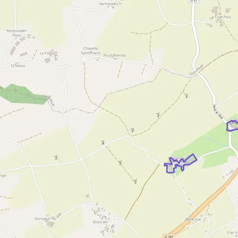This screenshot has width=238, height=238.
Task: Click the southernmost wind turbine marker
Action: click(135, 181)
